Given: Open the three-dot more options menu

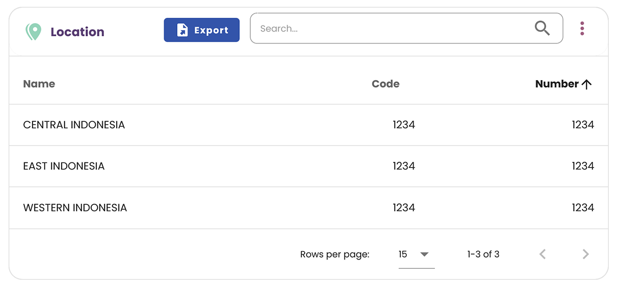Looking at the screenshot, I should point(582,28).
